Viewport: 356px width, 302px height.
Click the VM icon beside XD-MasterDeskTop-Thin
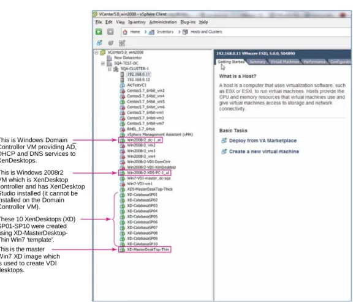point(123,249)
